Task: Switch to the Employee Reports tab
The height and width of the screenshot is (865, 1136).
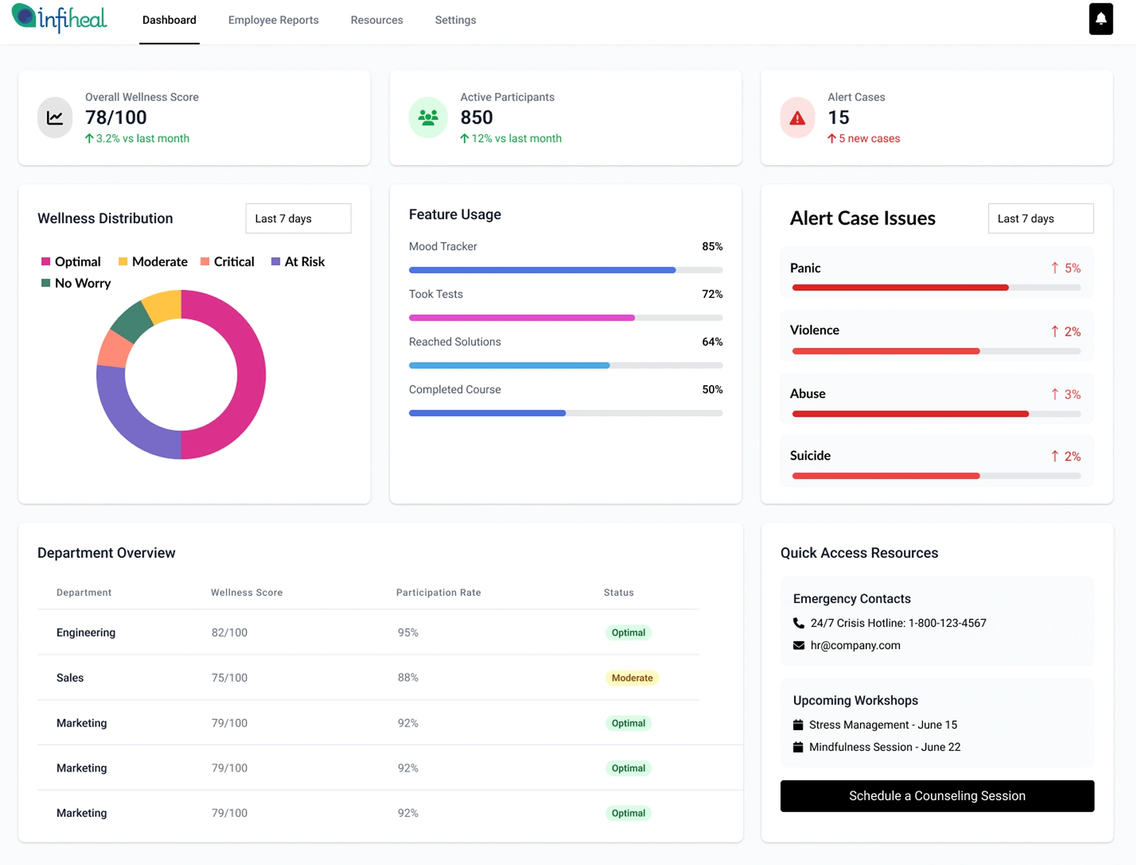Action: [x=273, y=20]
